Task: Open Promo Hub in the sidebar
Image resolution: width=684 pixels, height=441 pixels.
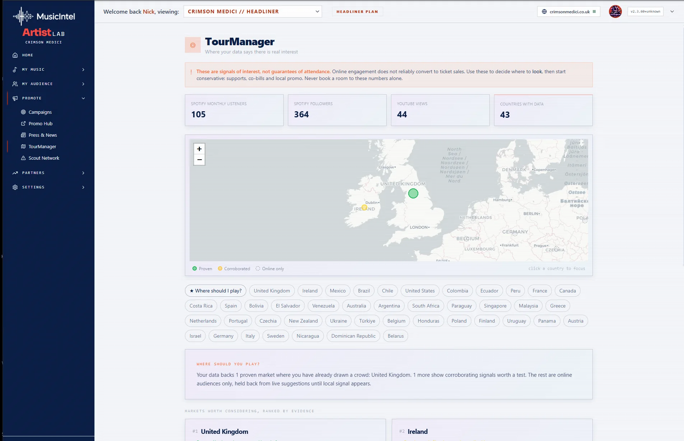Action: click(41, 123)
